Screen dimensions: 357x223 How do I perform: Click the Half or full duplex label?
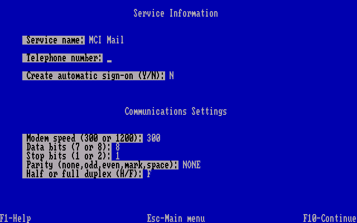pyautogui.click(x=83, y=173)
